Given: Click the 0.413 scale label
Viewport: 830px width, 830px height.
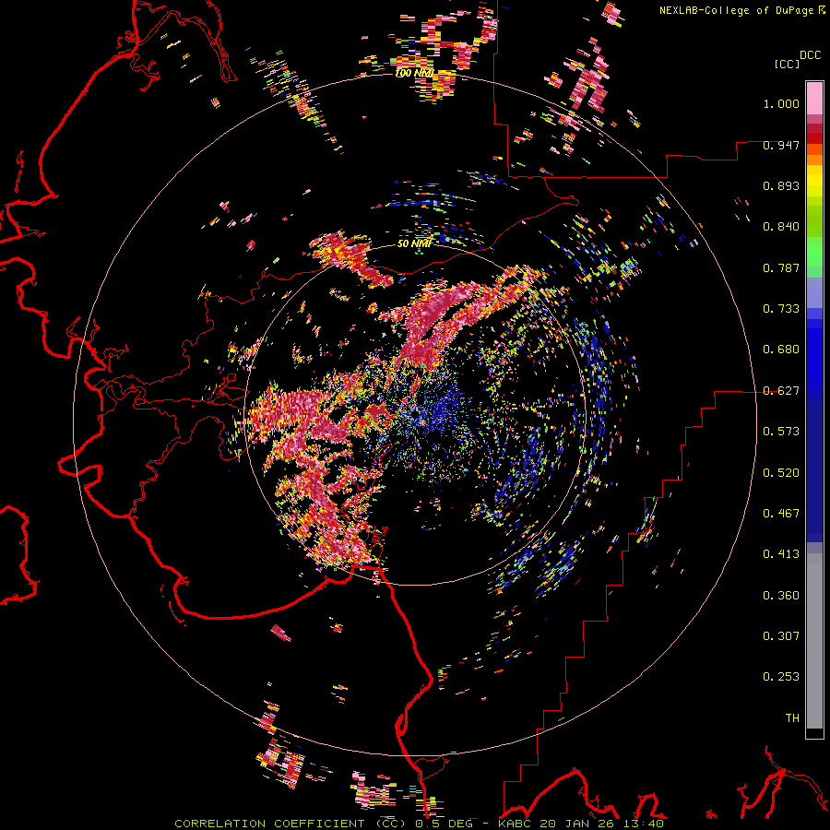Looking at the screenshot, I should 781,554.
